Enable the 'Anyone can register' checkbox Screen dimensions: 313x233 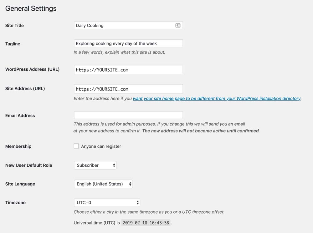click(76, 146)
